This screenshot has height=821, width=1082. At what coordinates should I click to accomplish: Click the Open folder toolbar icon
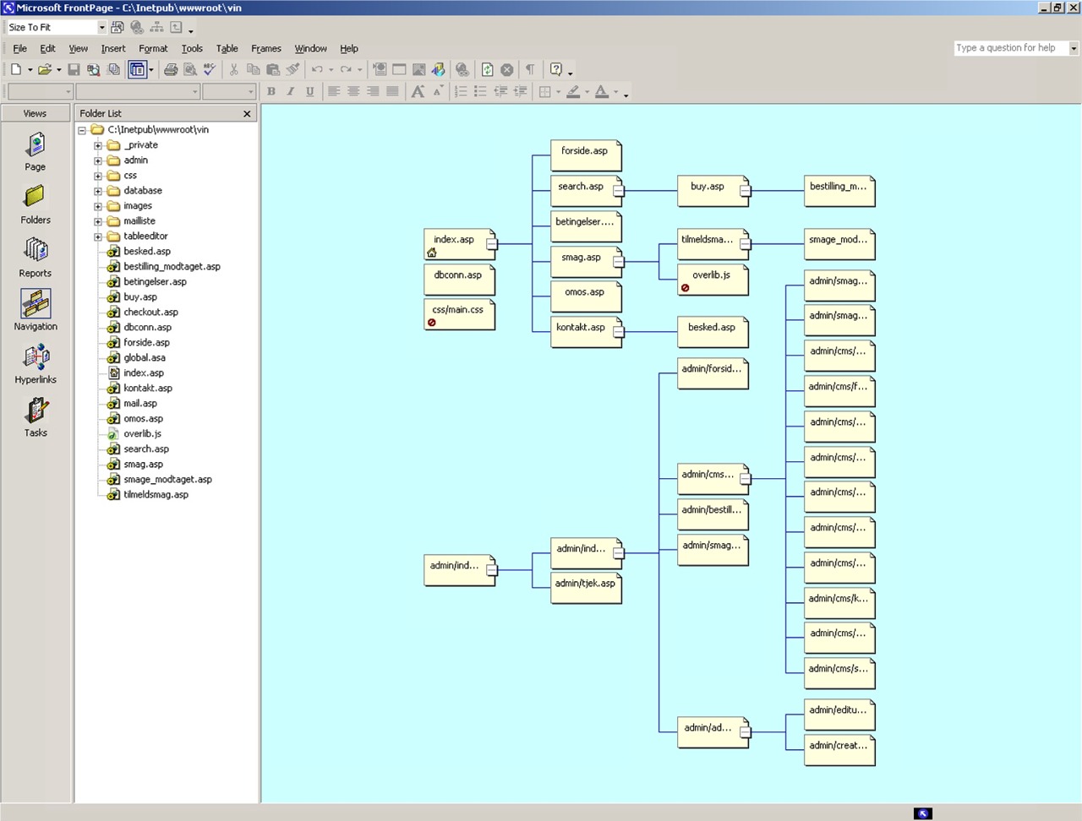[45, 70]
